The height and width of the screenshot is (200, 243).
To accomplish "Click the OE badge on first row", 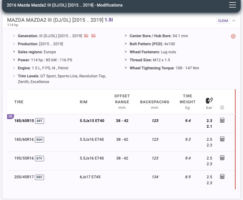I will click(x=11, y=116).
